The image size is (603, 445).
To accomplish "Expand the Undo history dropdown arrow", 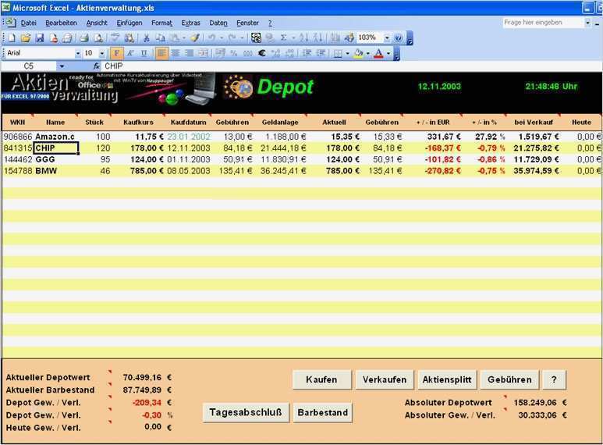I will tap(221, 37).
